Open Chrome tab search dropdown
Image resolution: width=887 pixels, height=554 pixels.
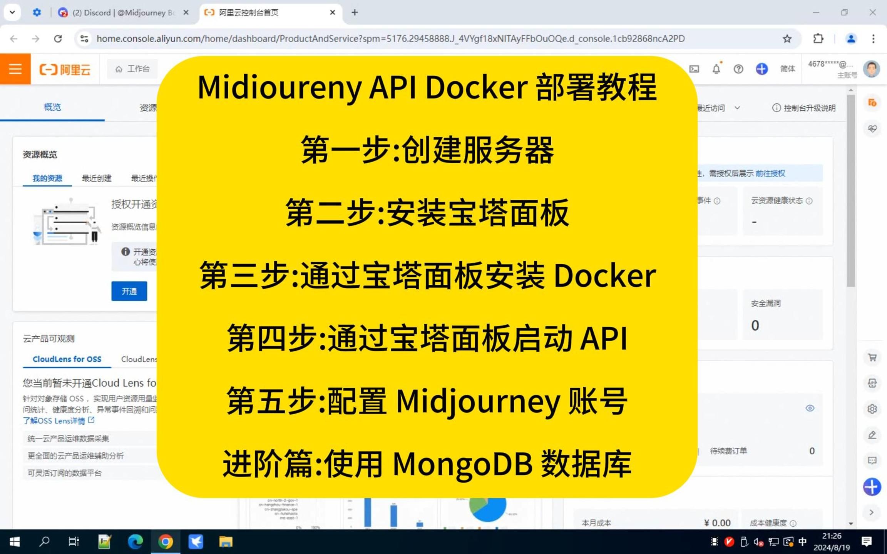12,12
